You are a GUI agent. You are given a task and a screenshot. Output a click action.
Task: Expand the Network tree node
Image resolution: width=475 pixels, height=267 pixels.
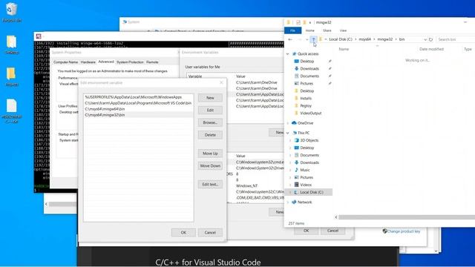pos(288,202)
